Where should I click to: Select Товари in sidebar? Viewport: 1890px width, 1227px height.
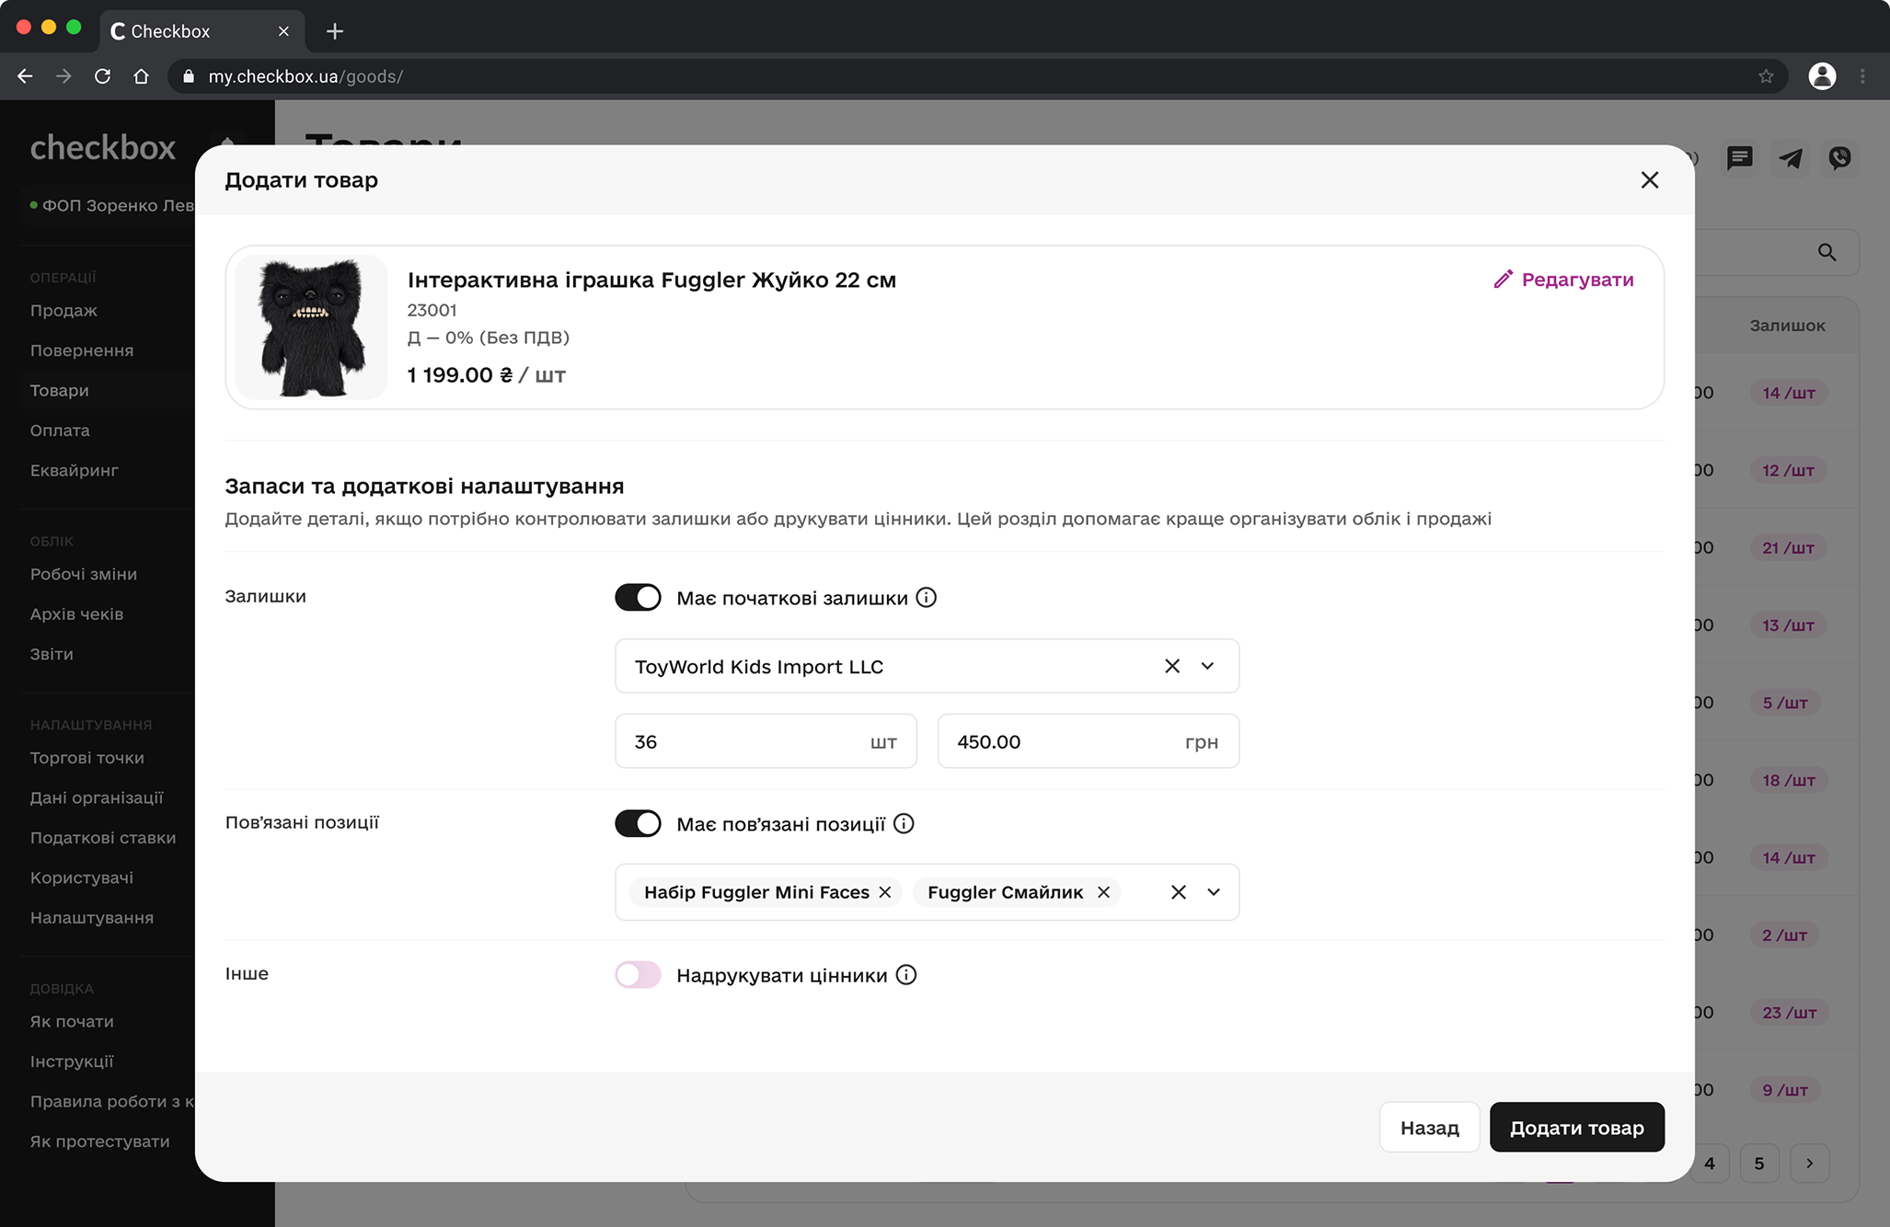[x=60, y=391]
